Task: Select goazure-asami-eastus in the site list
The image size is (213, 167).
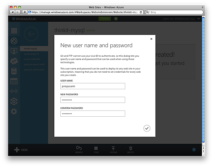Action: point(34,69)
